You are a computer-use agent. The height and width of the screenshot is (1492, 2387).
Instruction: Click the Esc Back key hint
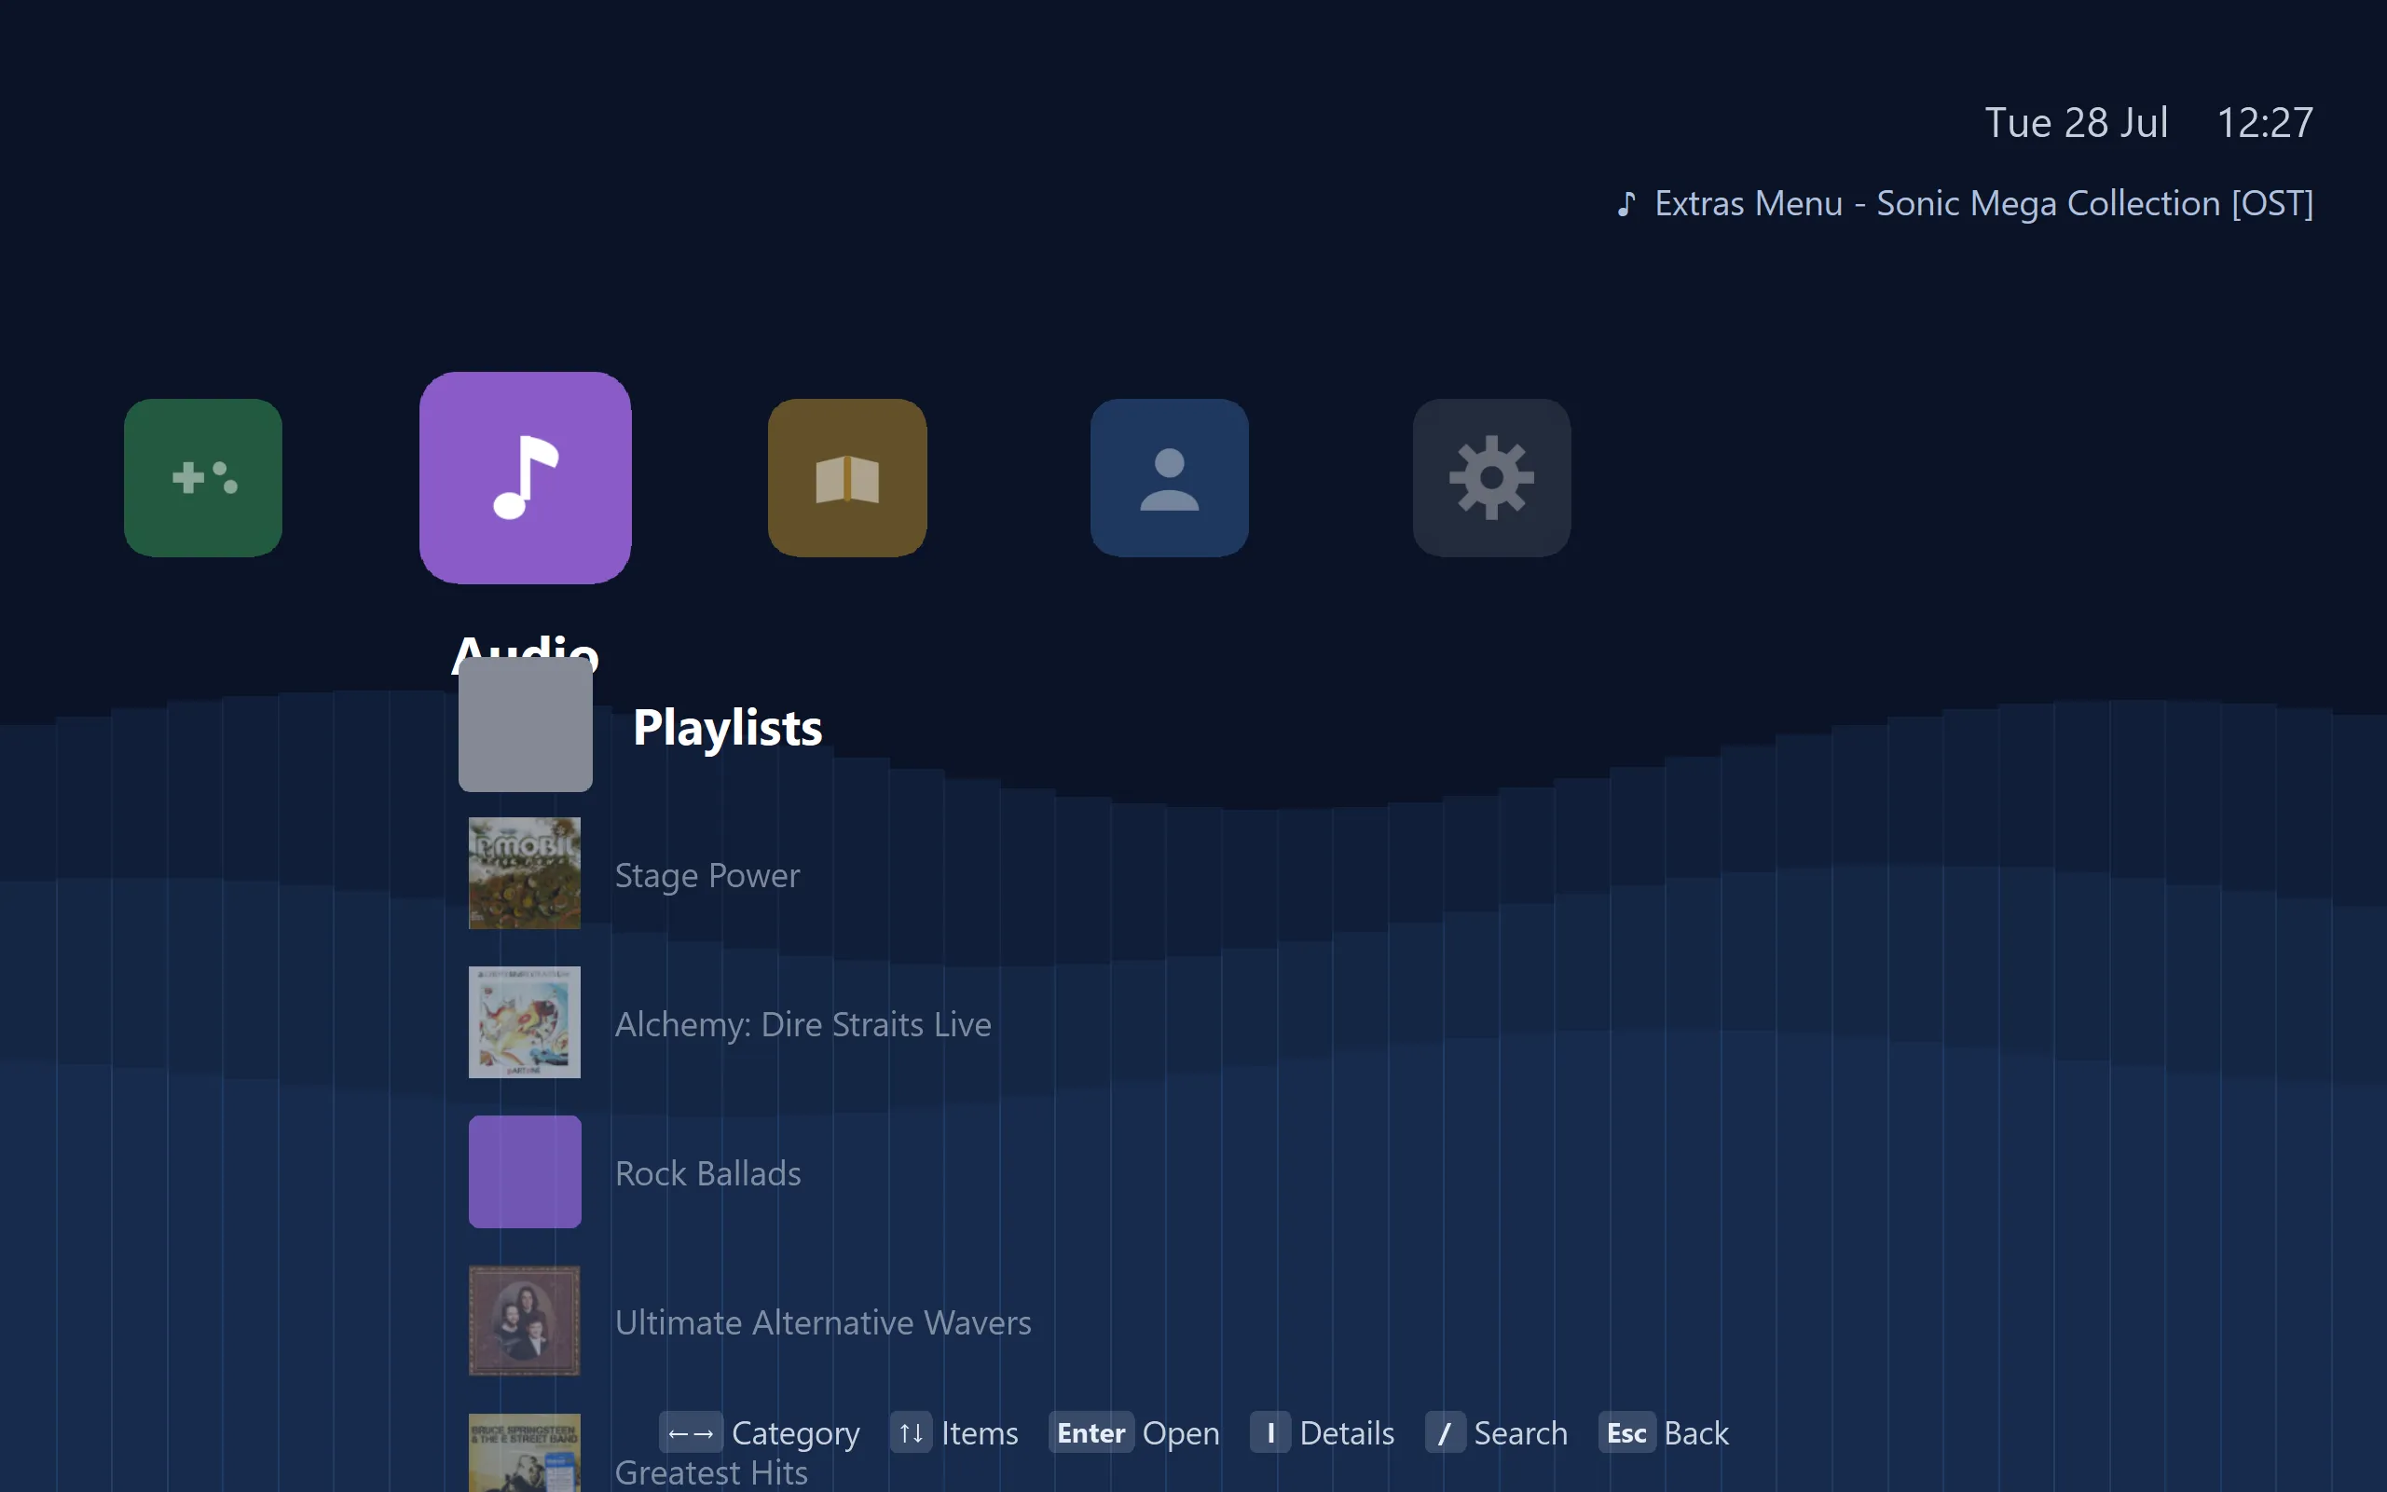1663,1432
